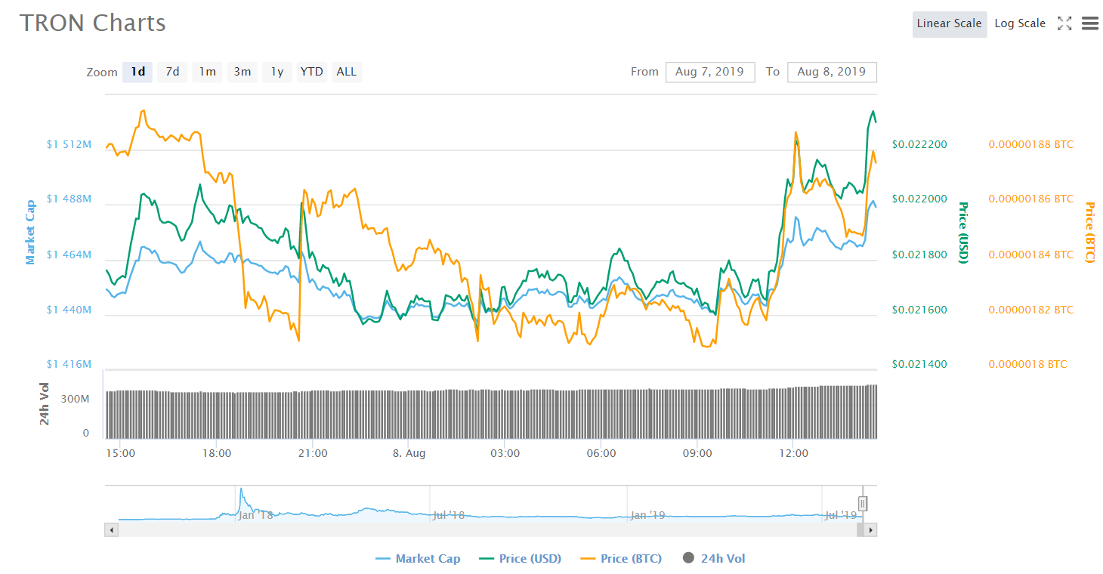Select the YTD zoom range
Image resolution: width=1103 pixels, height=574 pixels.
coord(311,72)
